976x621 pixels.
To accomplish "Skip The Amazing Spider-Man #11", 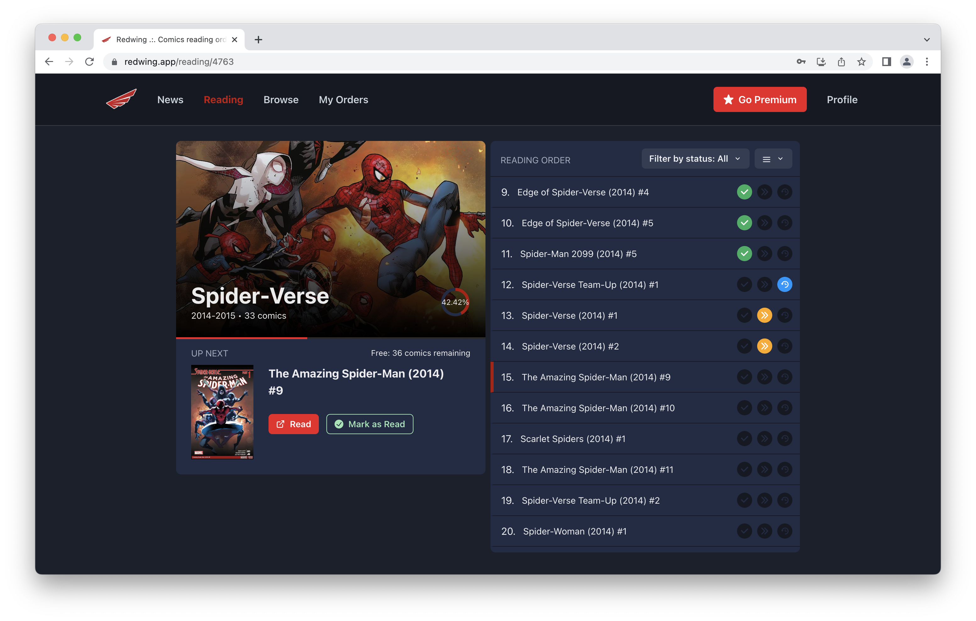I will (x=764, y=469).
